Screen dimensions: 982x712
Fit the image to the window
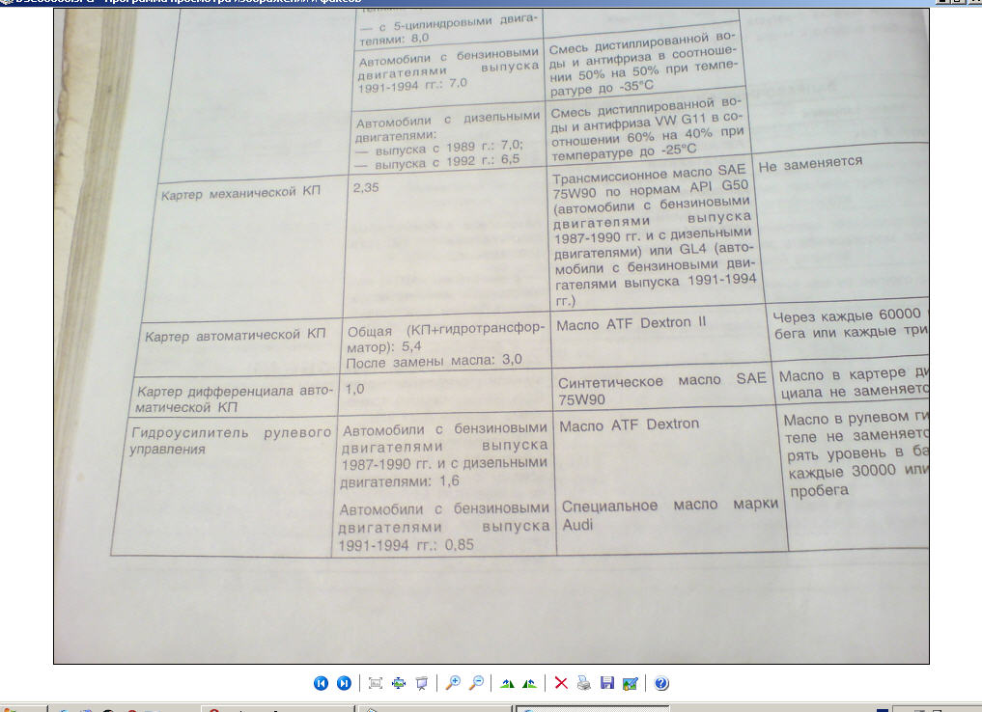[376, 683]
